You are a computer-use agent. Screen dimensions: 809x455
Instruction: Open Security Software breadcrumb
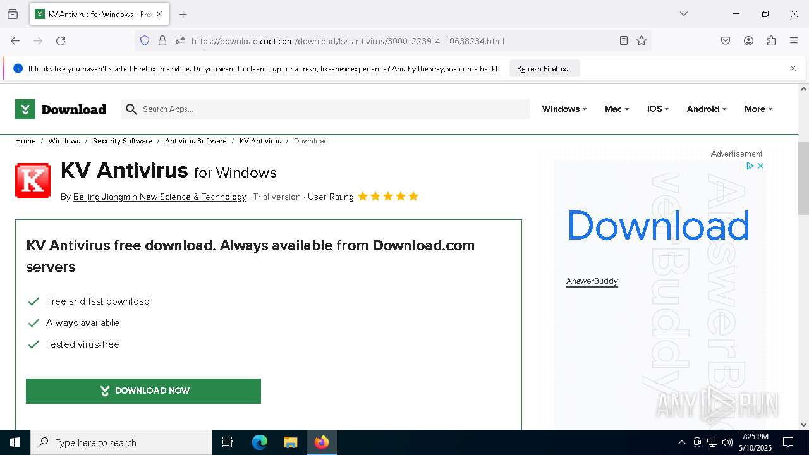[x=122, y=141]
